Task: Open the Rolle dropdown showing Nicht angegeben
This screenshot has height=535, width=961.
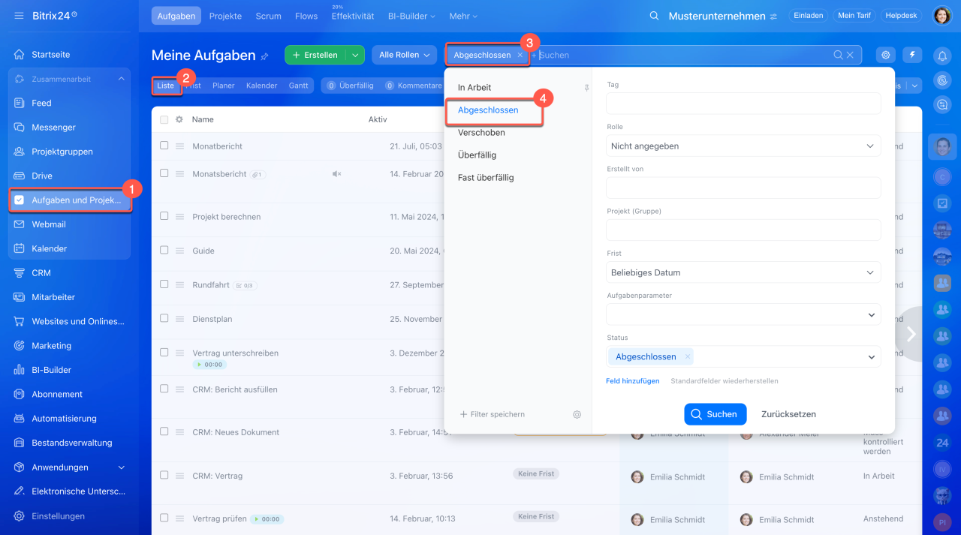Action: point(743,146)
